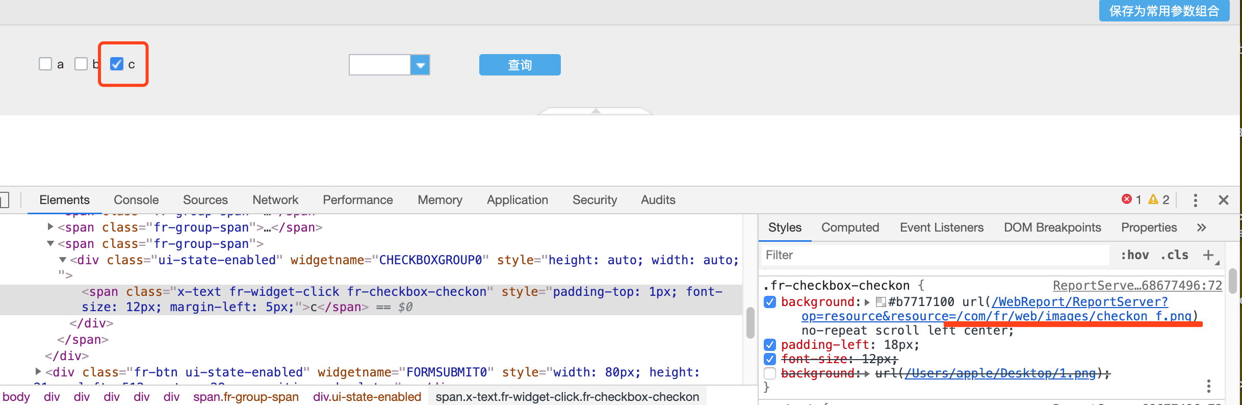Viewport: 1242px width, 405px height.
Task: Expand the FORMSUBMIT0 fr-btn div node
Action: click(38, 372)
